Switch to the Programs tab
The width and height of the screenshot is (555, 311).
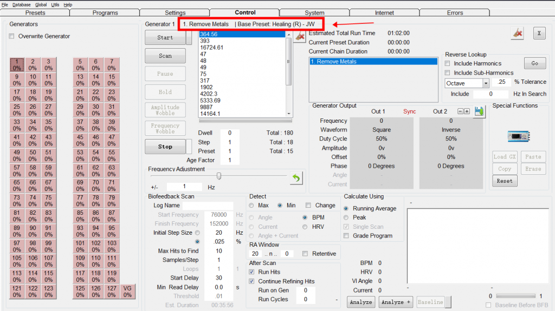[105, 12]
